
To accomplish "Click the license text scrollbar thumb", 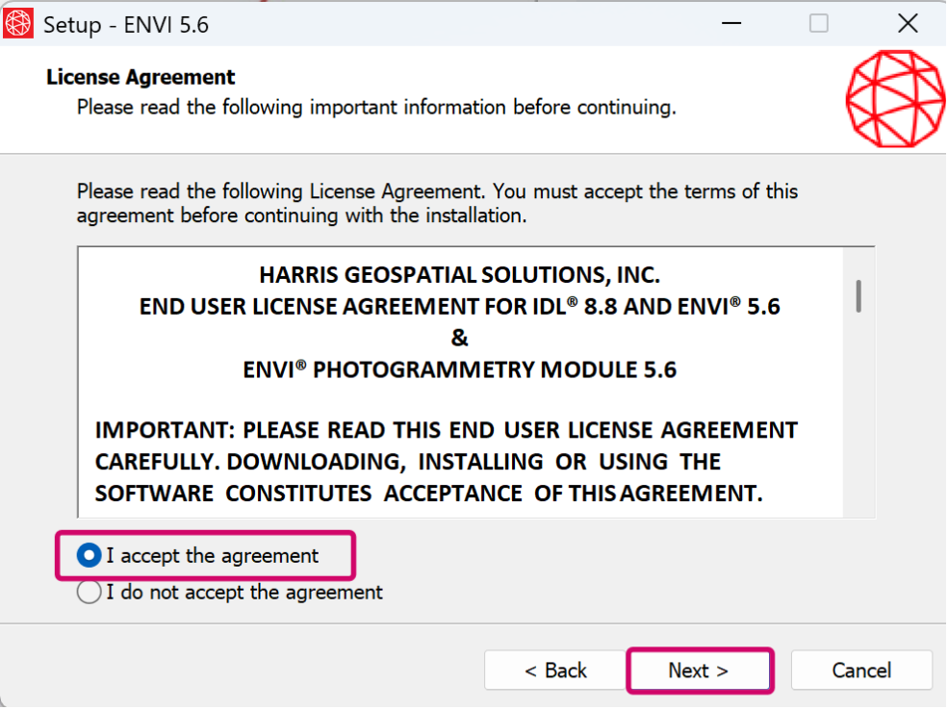I will click(858, 296).
